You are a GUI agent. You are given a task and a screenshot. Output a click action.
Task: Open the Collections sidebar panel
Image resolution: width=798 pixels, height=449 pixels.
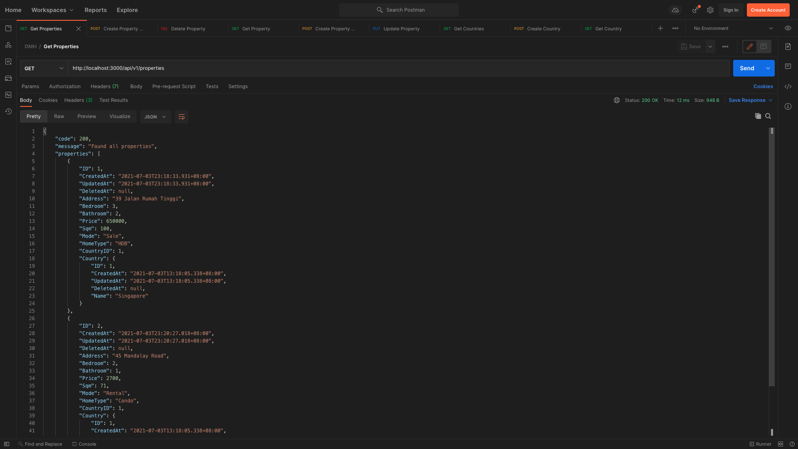[x=8, y=28]
